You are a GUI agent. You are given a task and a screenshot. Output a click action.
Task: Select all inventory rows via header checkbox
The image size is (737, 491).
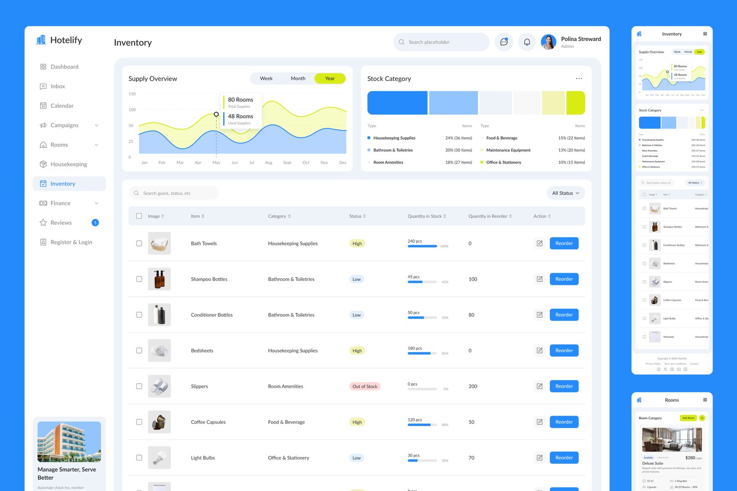point(139,216)
